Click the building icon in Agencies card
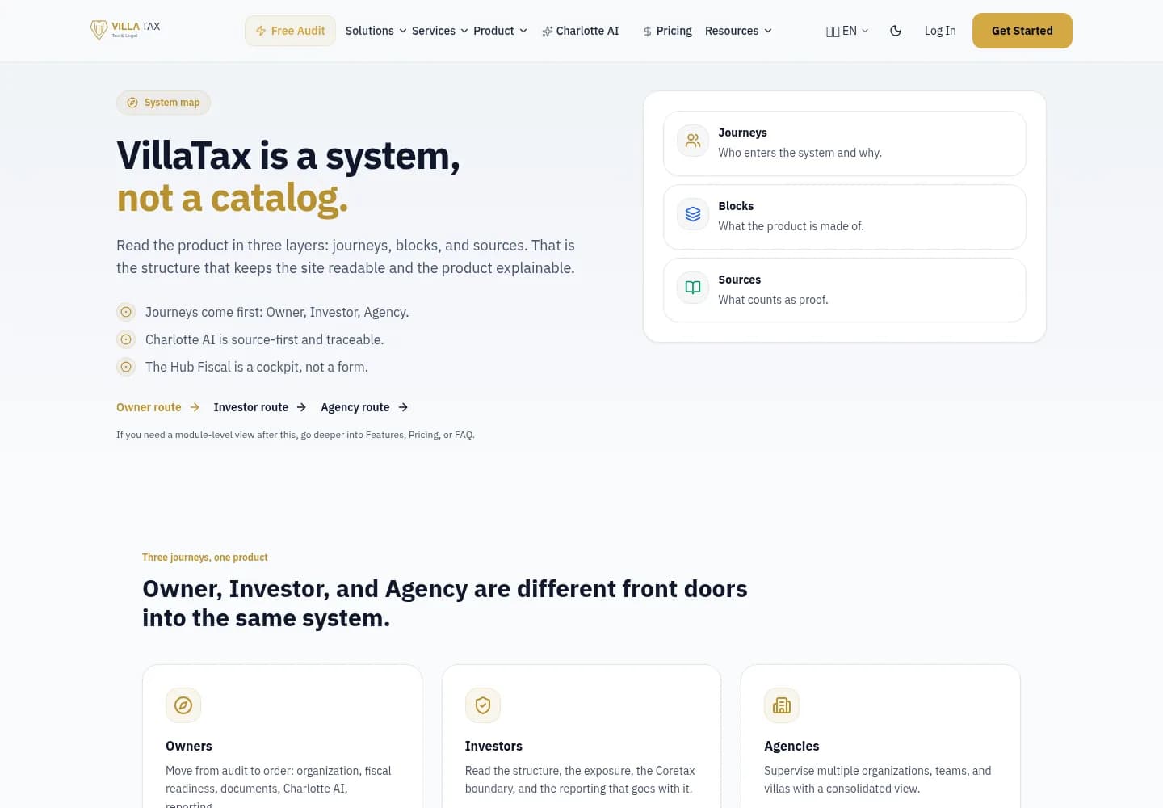This screenshot has height=808, width=1163. (x=782, y=705)
